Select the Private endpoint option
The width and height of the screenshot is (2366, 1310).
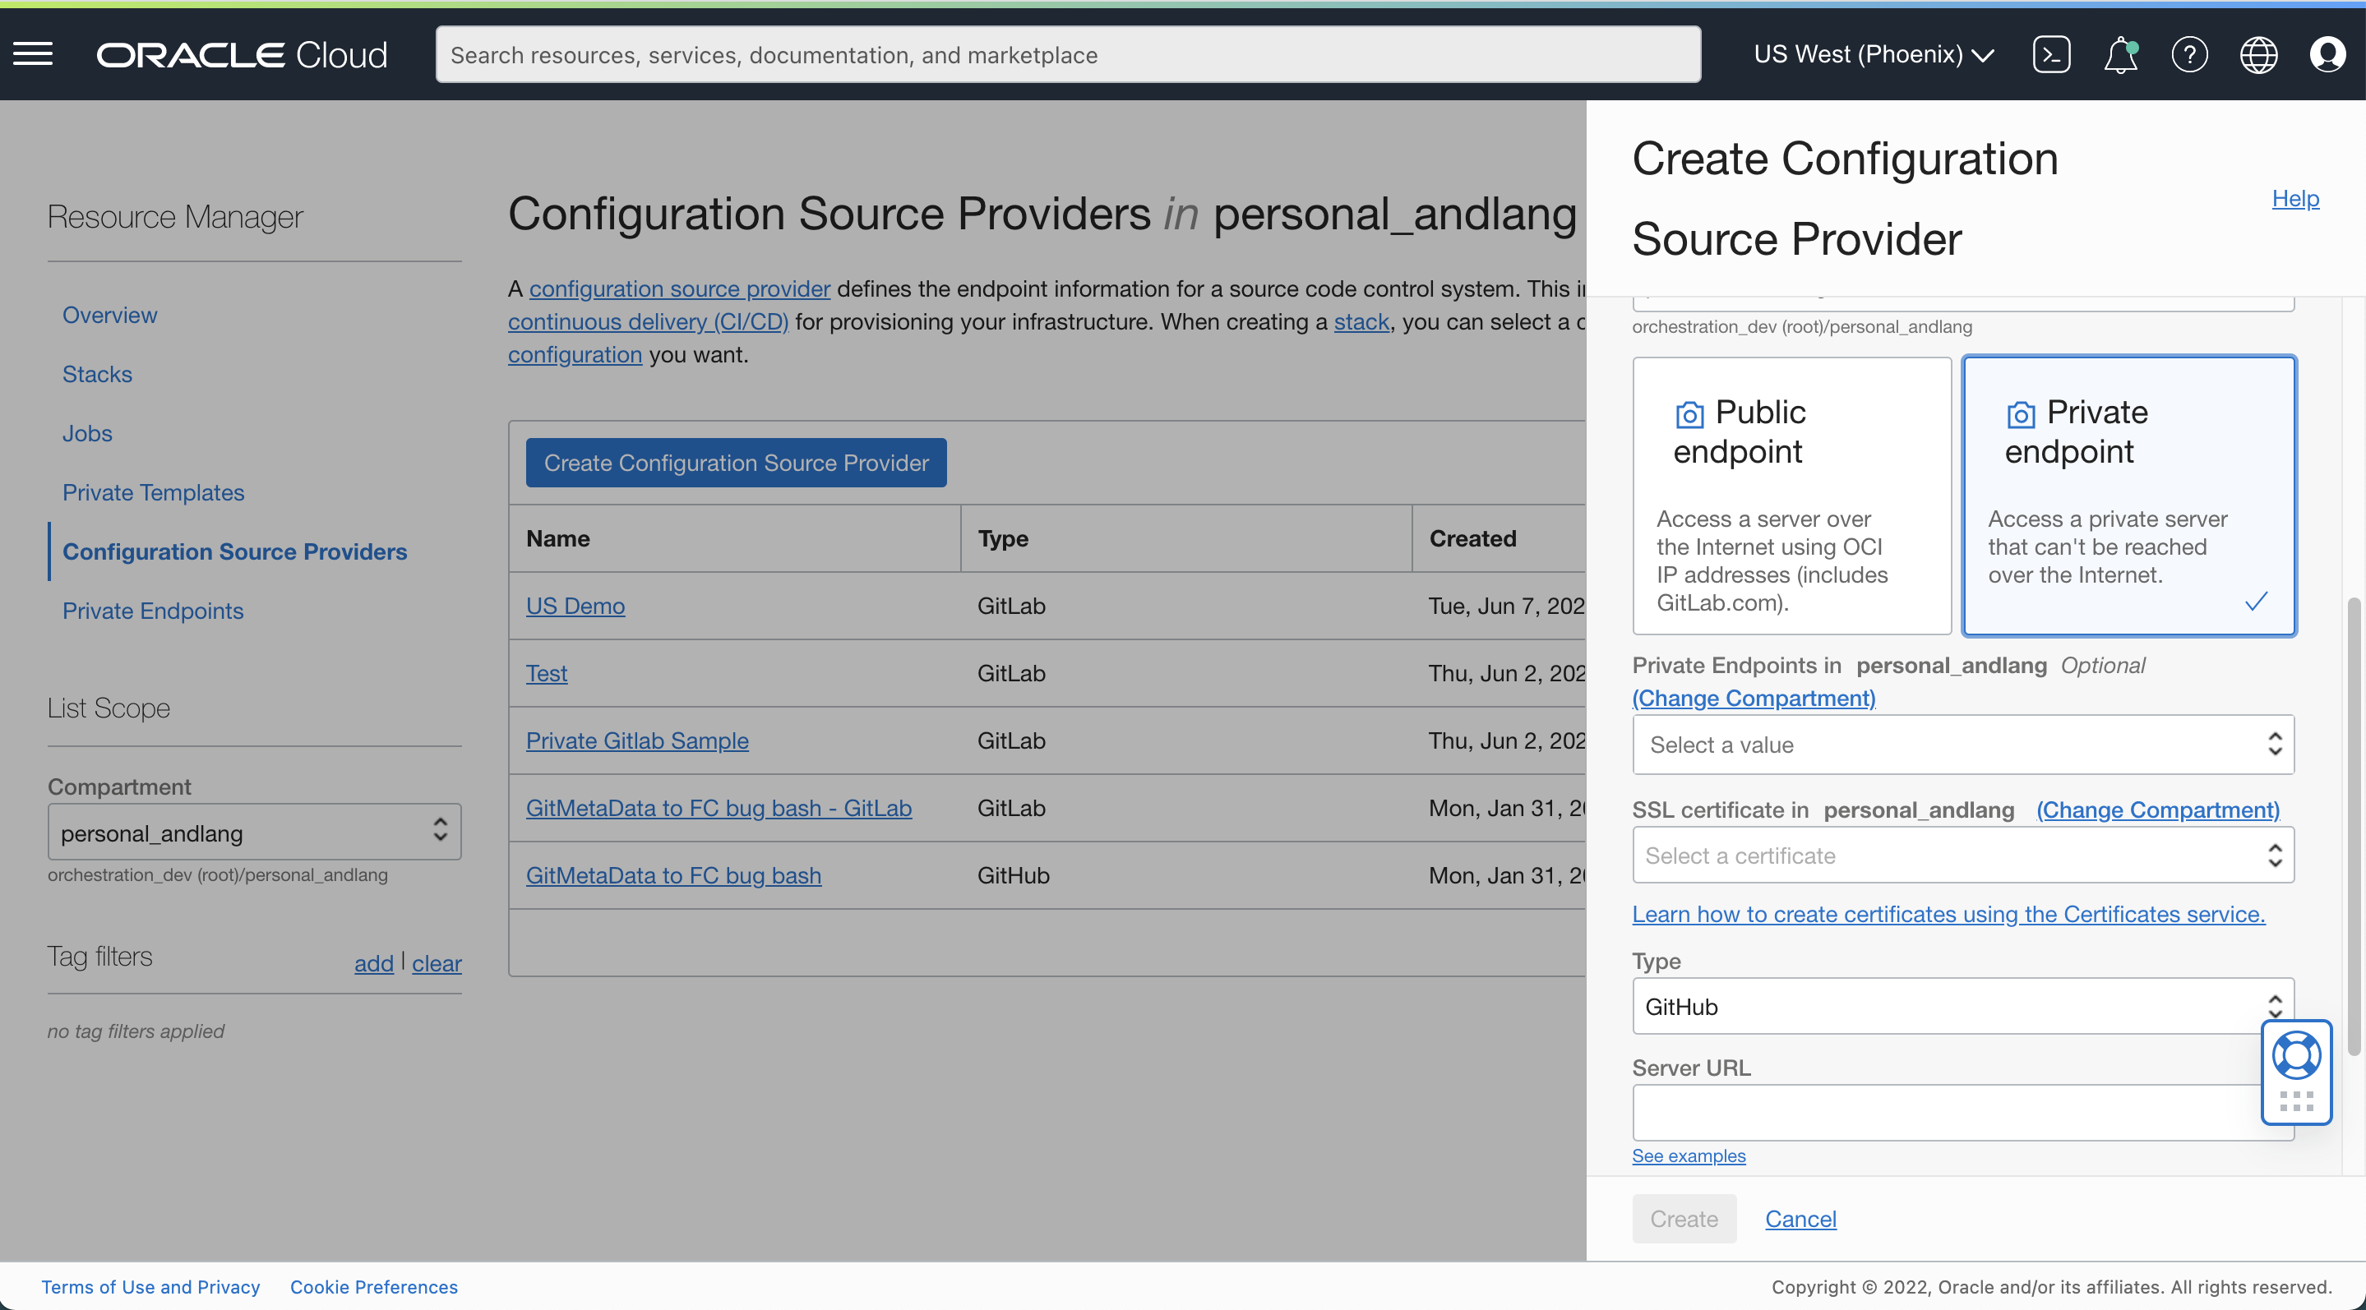pyautogui.click(x=2129, y=496)
